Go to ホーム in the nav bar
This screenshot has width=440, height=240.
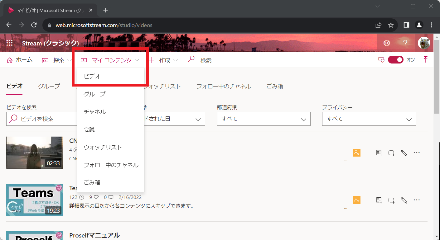click(19, 60)
